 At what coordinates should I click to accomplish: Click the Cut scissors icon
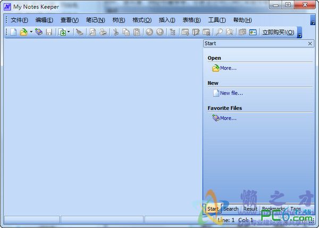[x=116, y=32]
